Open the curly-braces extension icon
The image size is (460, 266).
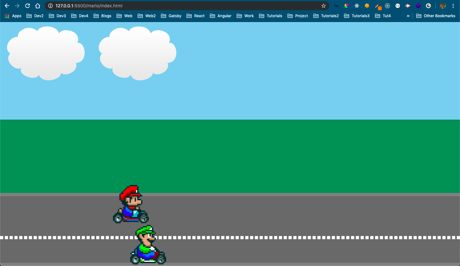(336, 6)
